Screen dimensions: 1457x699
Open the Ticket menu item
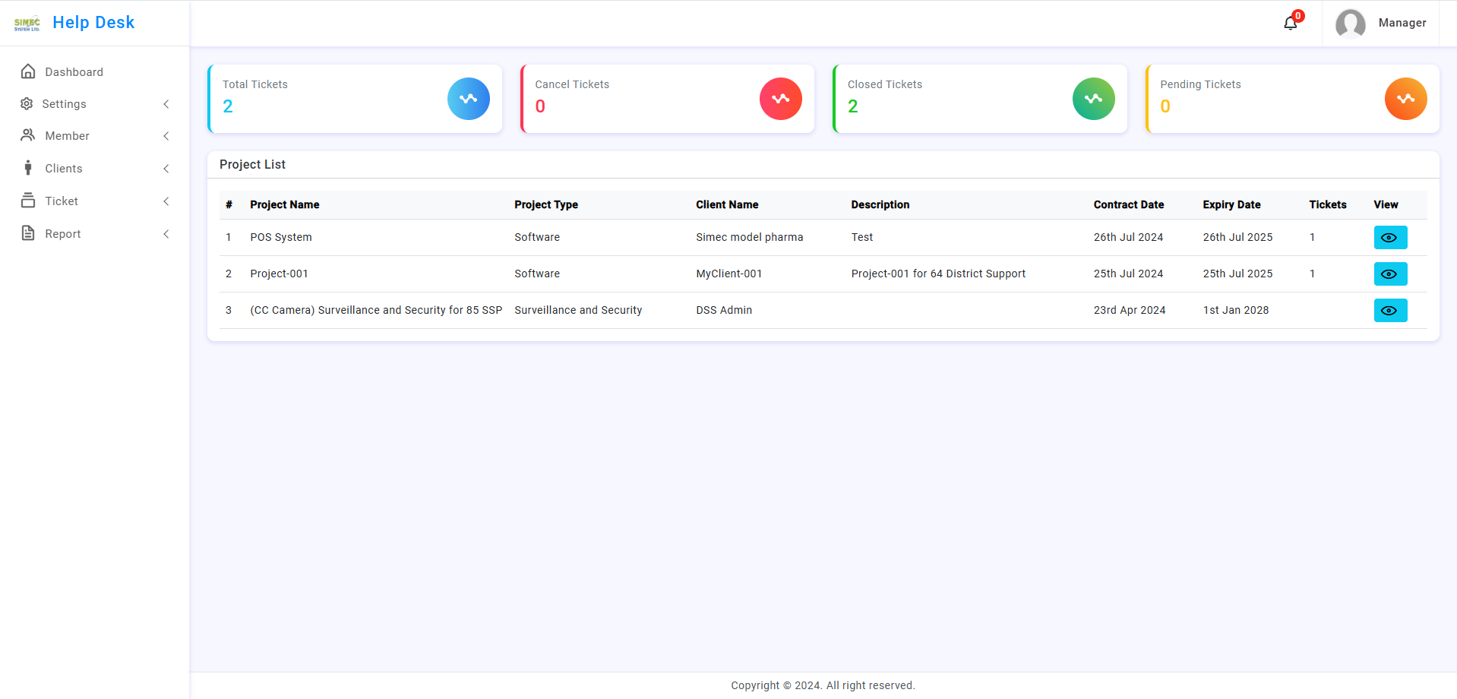click(x=62, y=201)
